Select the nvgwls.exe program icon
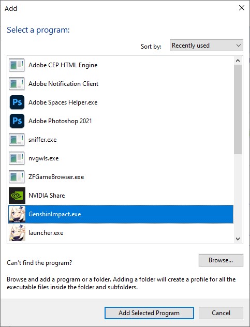Screen dimensions: 250x327 pos(17,158)
